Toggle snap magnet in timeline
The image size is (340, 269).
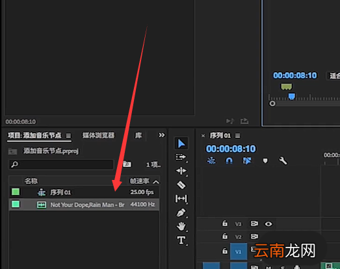[229, 161]
